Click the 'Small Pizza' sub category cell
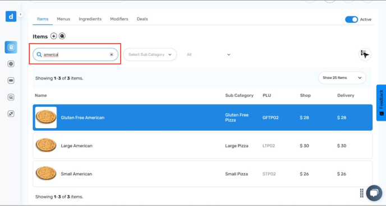Screen dimensions: 386x206 tap(236, 174)
